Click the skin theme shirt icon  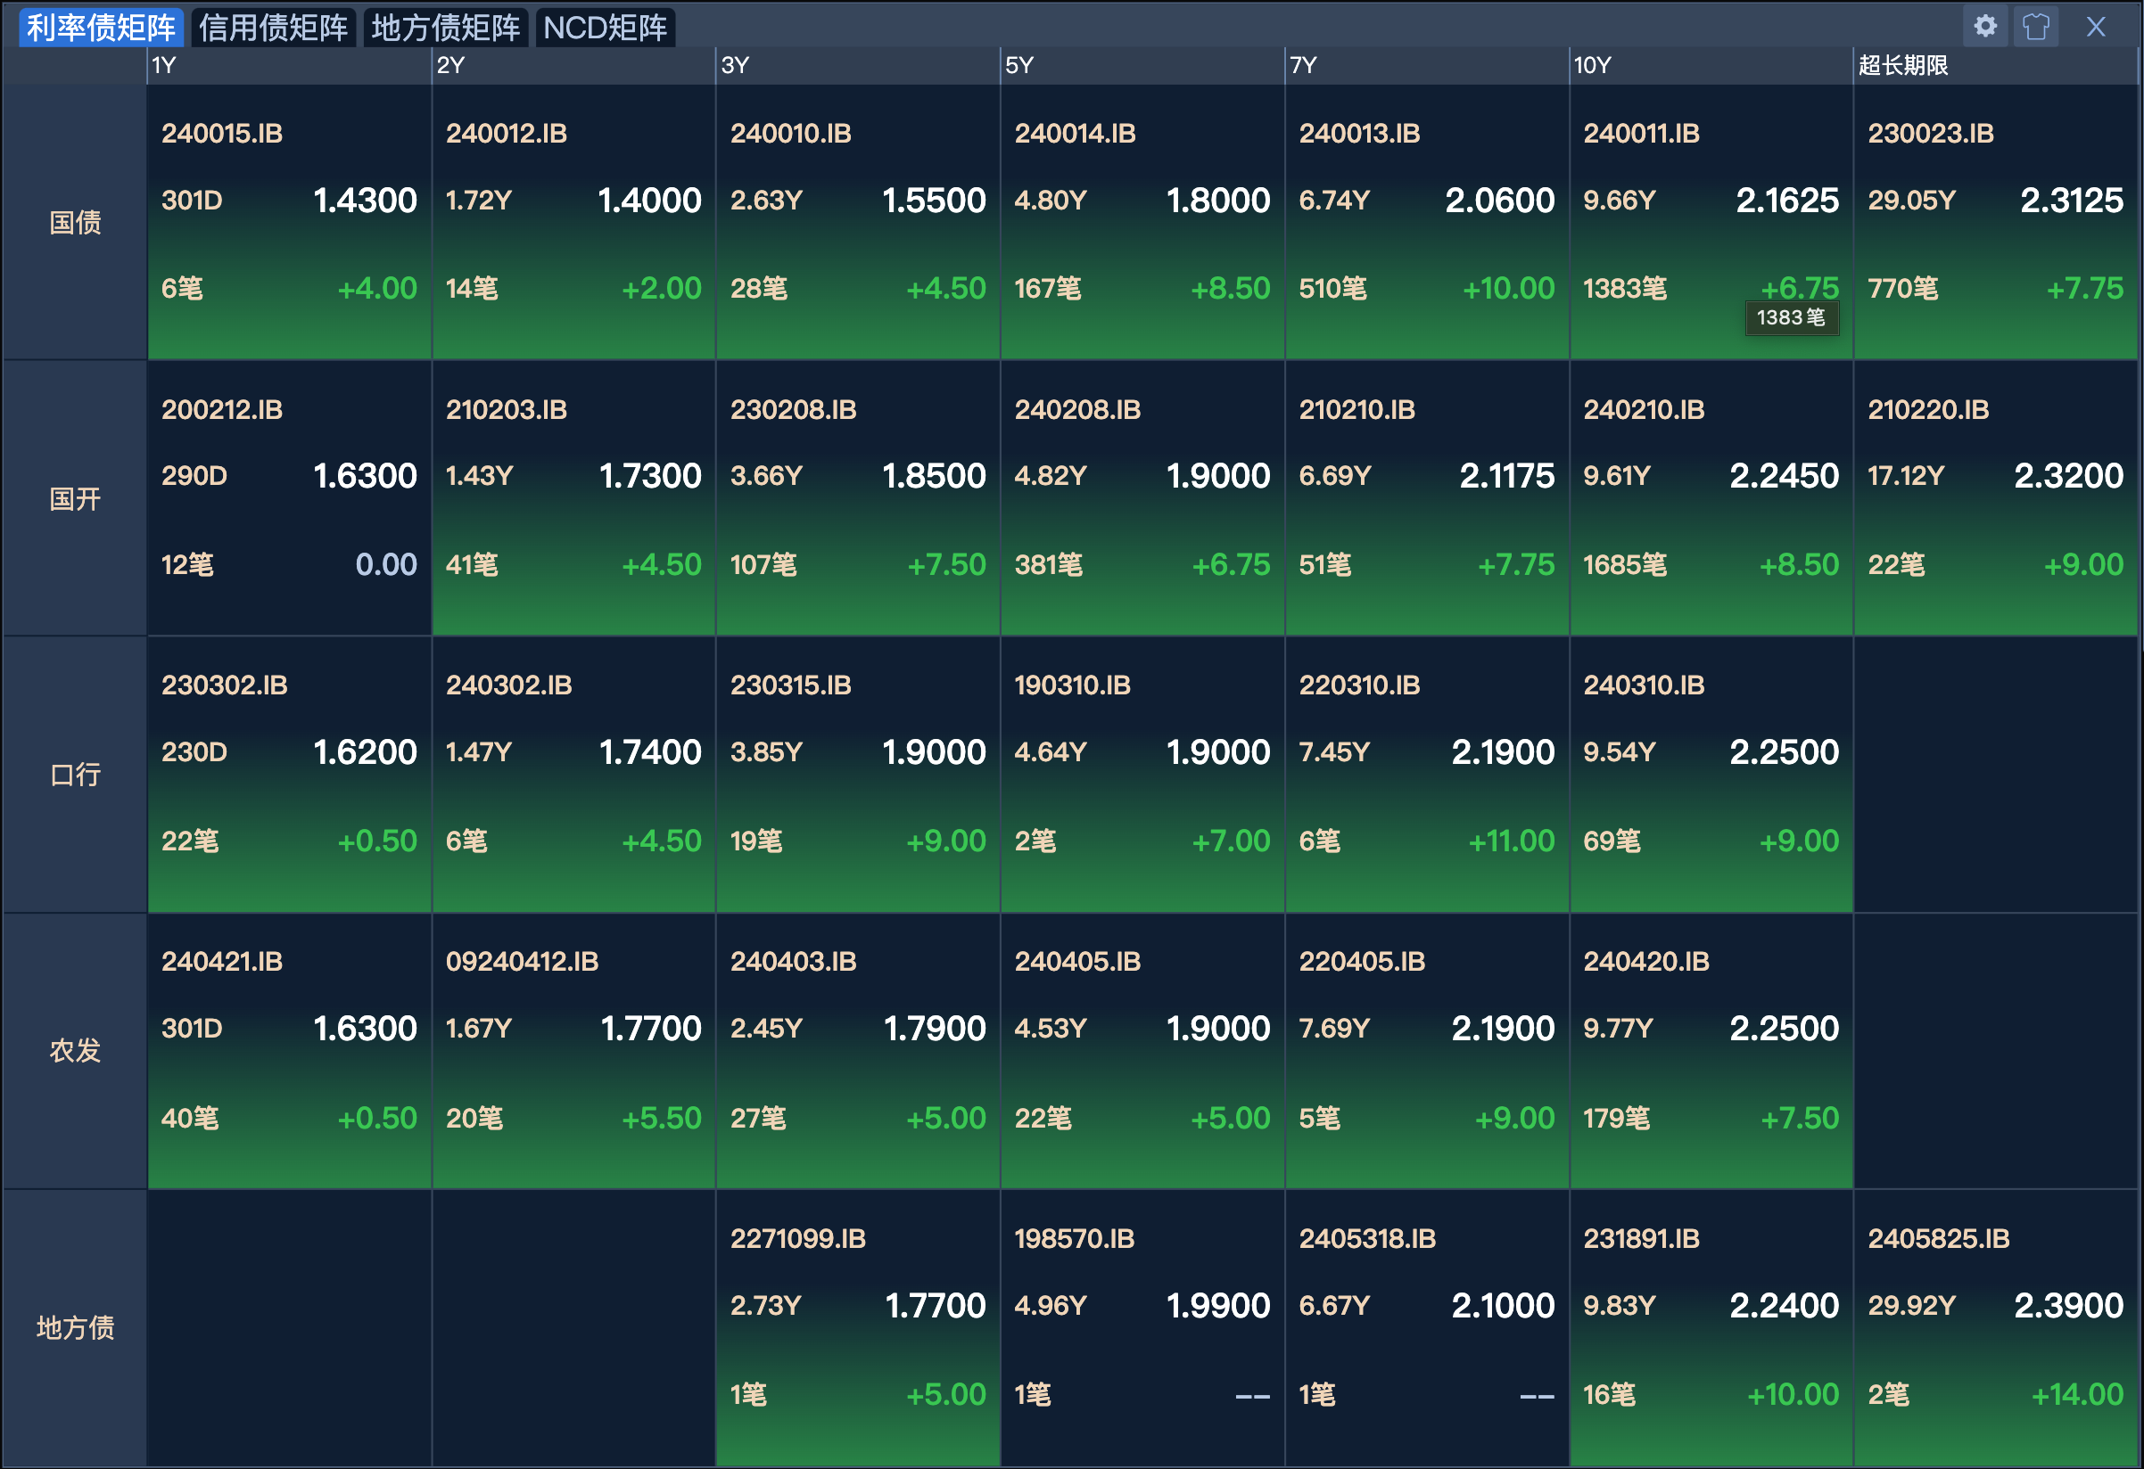[2036, 26]
